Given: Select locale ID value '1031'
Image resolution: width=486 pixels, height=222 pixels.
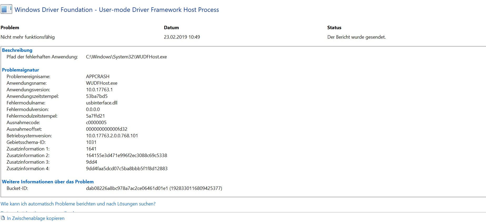Looking at the screenshot, I should click(x=91, y=142).
